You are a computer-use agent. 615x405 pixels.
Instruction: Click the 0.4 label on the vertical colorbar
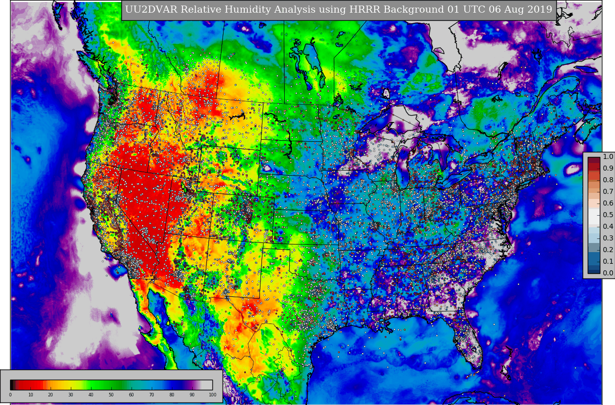coord(608,227)
